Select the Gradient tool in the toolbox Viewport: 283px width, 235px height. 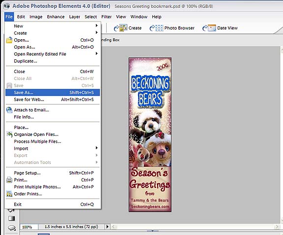tap(12, 218)
